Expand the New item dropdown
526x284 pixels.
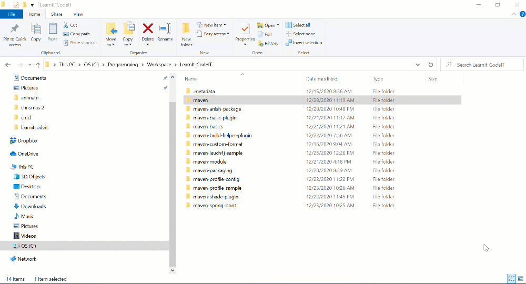tap(211, 25)
